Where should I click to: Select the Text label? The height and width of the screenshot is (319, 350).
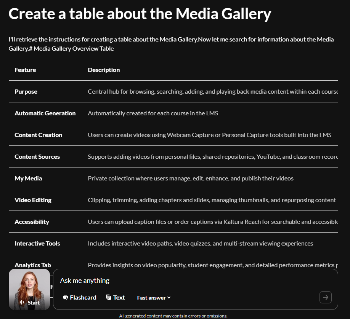click(x=119, y=297)
